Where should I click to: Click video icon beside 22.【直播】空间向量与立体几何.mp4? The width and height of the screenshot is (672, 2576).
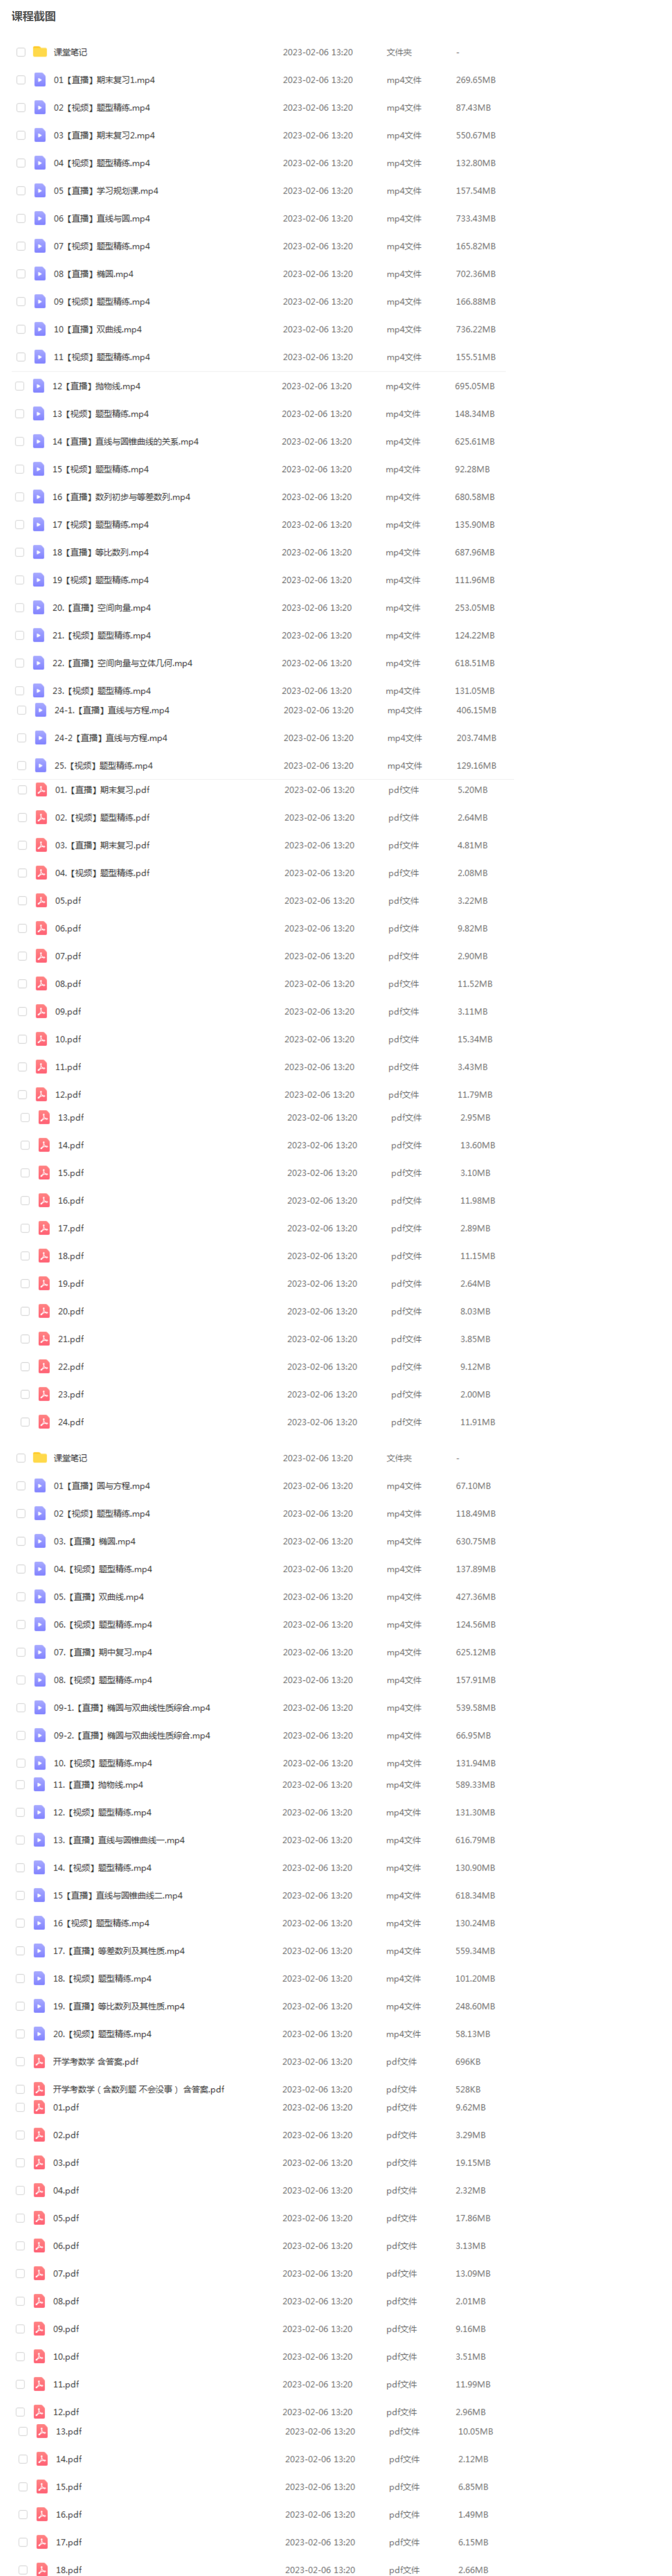(38, 663)
